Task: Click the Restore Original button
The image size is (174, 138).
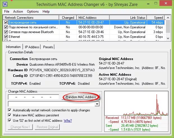Action: click(47, 127)
